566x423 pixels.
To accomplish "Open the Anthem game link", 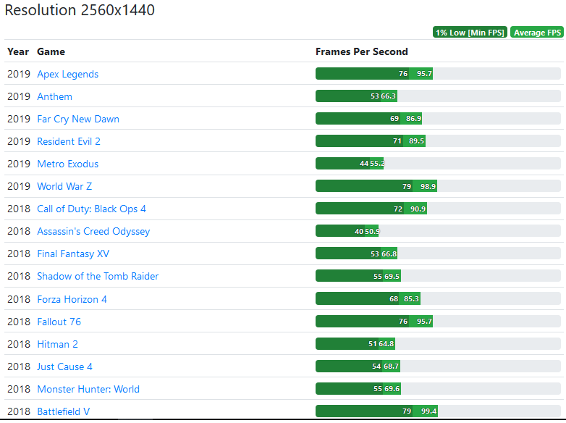I will click(x=54, y=96).
